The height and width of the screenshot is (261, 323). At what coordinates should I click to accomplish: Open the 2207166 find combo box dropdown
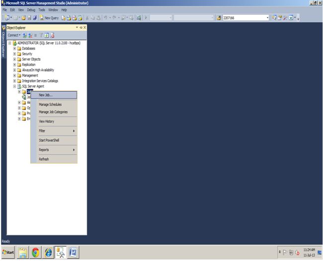(267, 18)
